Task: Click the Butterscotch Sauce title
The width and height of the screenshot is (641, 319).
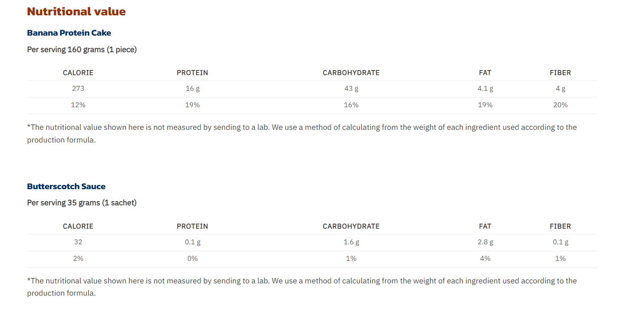Action: pos(66,187)
